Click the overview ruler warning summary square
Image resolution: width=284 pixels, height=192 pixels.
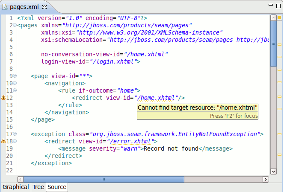click(279, 17)
